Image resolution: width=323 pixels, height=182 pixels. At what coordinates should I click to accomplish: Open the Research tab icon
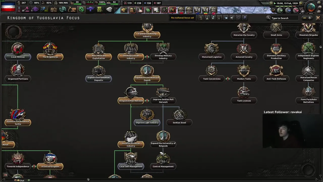pos(44,10)
